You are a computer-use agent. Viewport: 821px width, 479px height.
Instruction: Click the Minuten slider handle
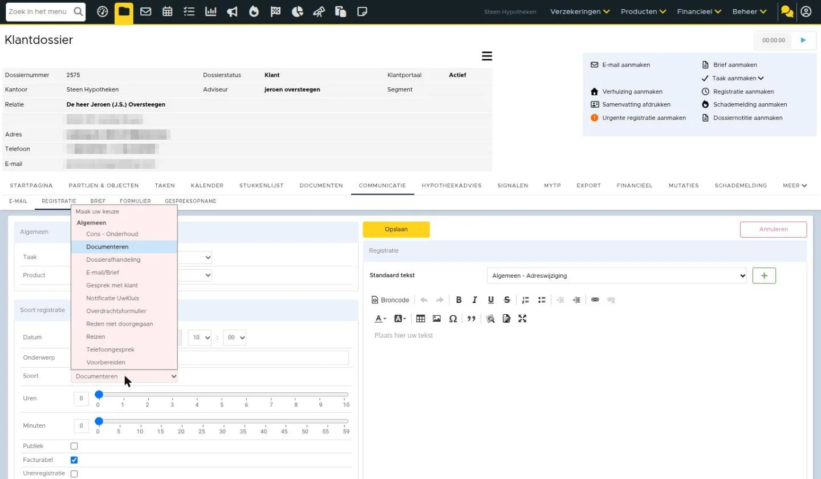tap(99, 421)
